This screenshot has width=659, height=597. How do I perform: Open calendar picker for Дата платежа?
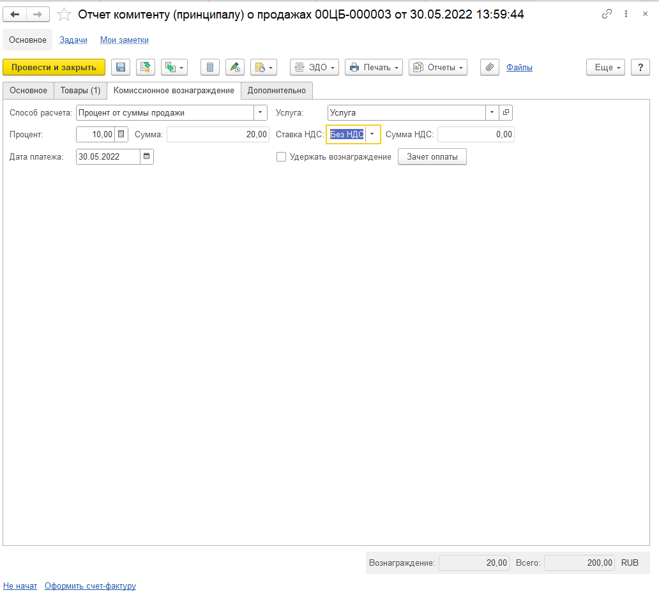[x=147, y=156]
